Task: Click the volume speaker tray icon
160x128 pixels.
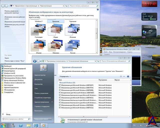Action: [147, 125]
